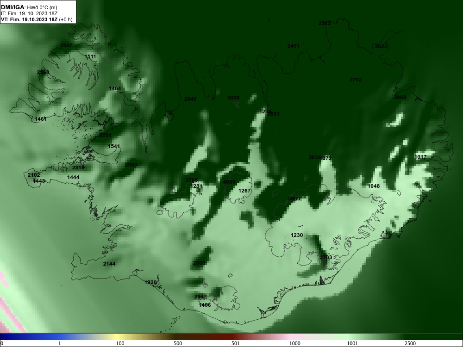Click the legend label 501
Image resolution: width=463 pixels, height=347 pixels.
click(236, 343)
